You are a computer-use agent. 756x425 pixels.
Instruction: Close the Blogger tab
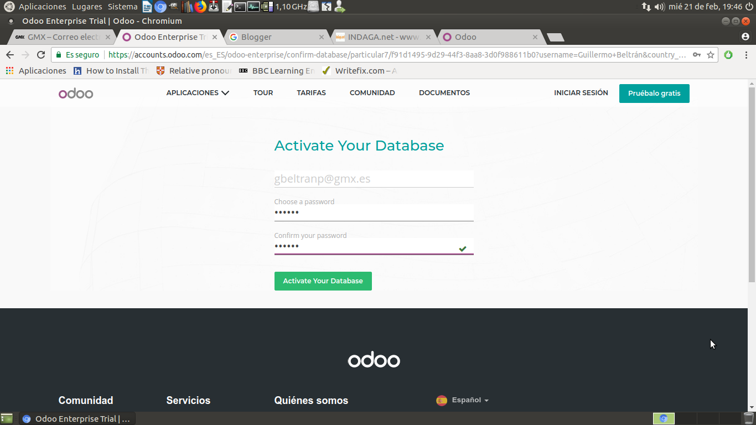pyautogui.click(x=322, y=37)
